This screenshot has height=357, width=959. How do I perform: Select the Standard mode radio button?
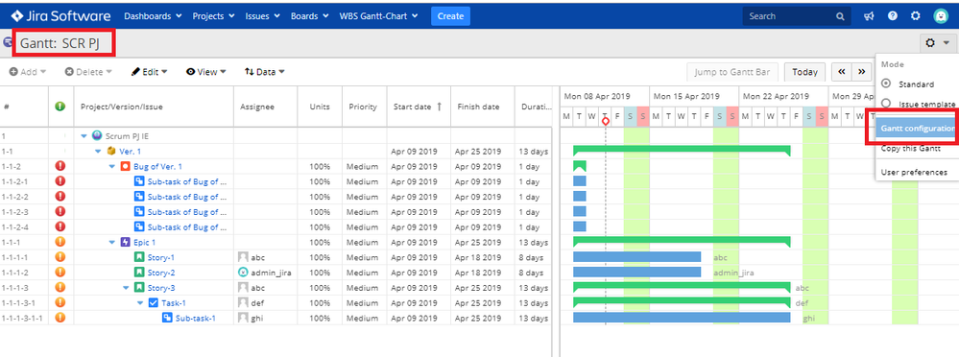click(886, 83)
